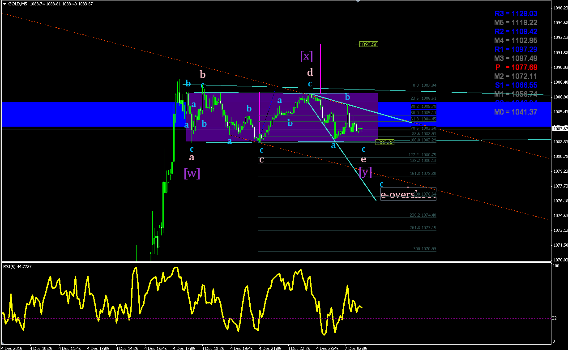Screen dimensions: 568x350
Task: Click time axis label 4 Dec 23:45
Action: [327, 347]
